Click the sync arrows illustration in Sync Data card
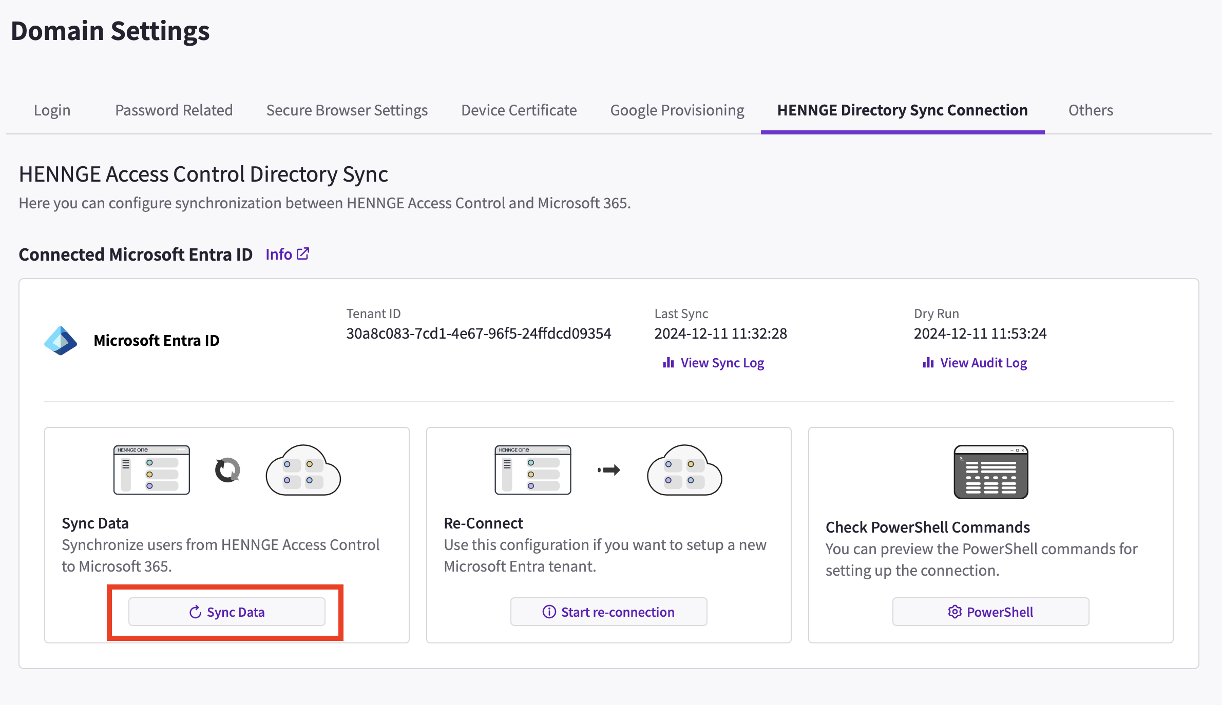Screen dimensions: 1222x705 tap(227, 469)
